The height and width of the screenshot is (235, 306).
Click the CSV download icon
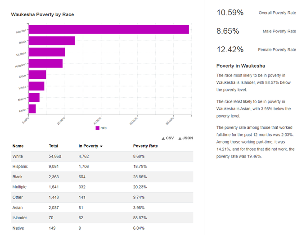click(163, 138)
